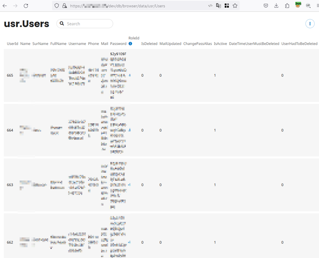Screen dimensions: 319x258
Task: Click the translate page icon
Action: (x=218, y=6)
